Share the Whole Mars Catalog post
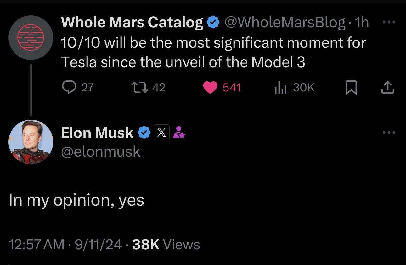 click(x=387, y=88)
